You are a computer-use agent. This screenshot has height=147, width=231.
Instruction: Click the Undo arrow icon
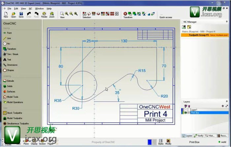point(29,14)
